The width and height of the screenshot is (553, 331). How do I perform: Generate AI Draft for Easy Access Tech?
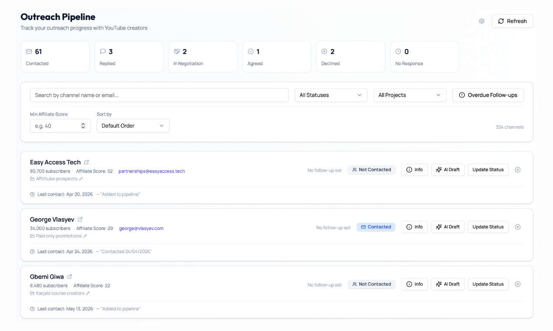448,169
